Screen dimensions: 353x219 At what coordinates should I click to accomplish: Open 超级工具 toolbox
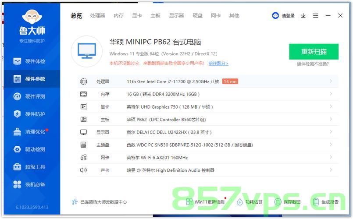pyautogui.click(x=32, y=166)
